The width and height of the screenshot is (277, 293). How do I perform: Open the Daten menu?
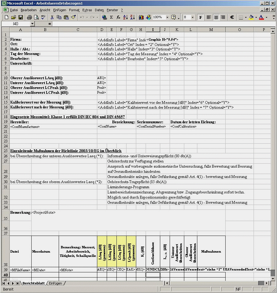coord(99,10)
